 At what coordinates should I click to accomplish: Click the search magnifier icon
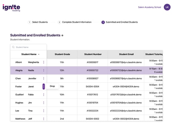pos(13,47)
